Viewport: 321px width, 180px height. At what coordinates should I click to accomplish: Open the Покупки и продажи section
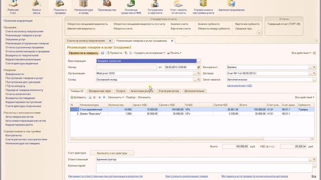60,7
